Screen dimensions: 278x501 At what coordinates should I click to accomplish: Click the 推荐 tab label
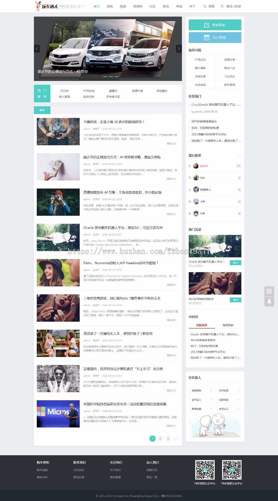[x=42, y=110]
